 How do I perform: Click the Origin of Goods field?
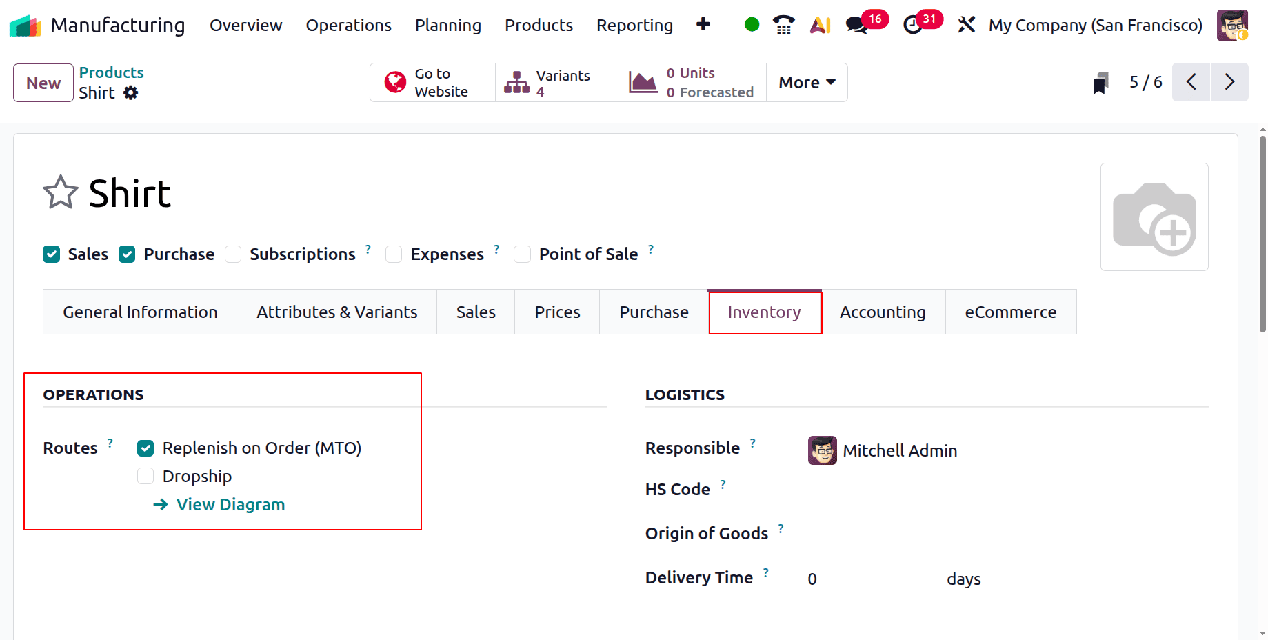pos(1008,534)
